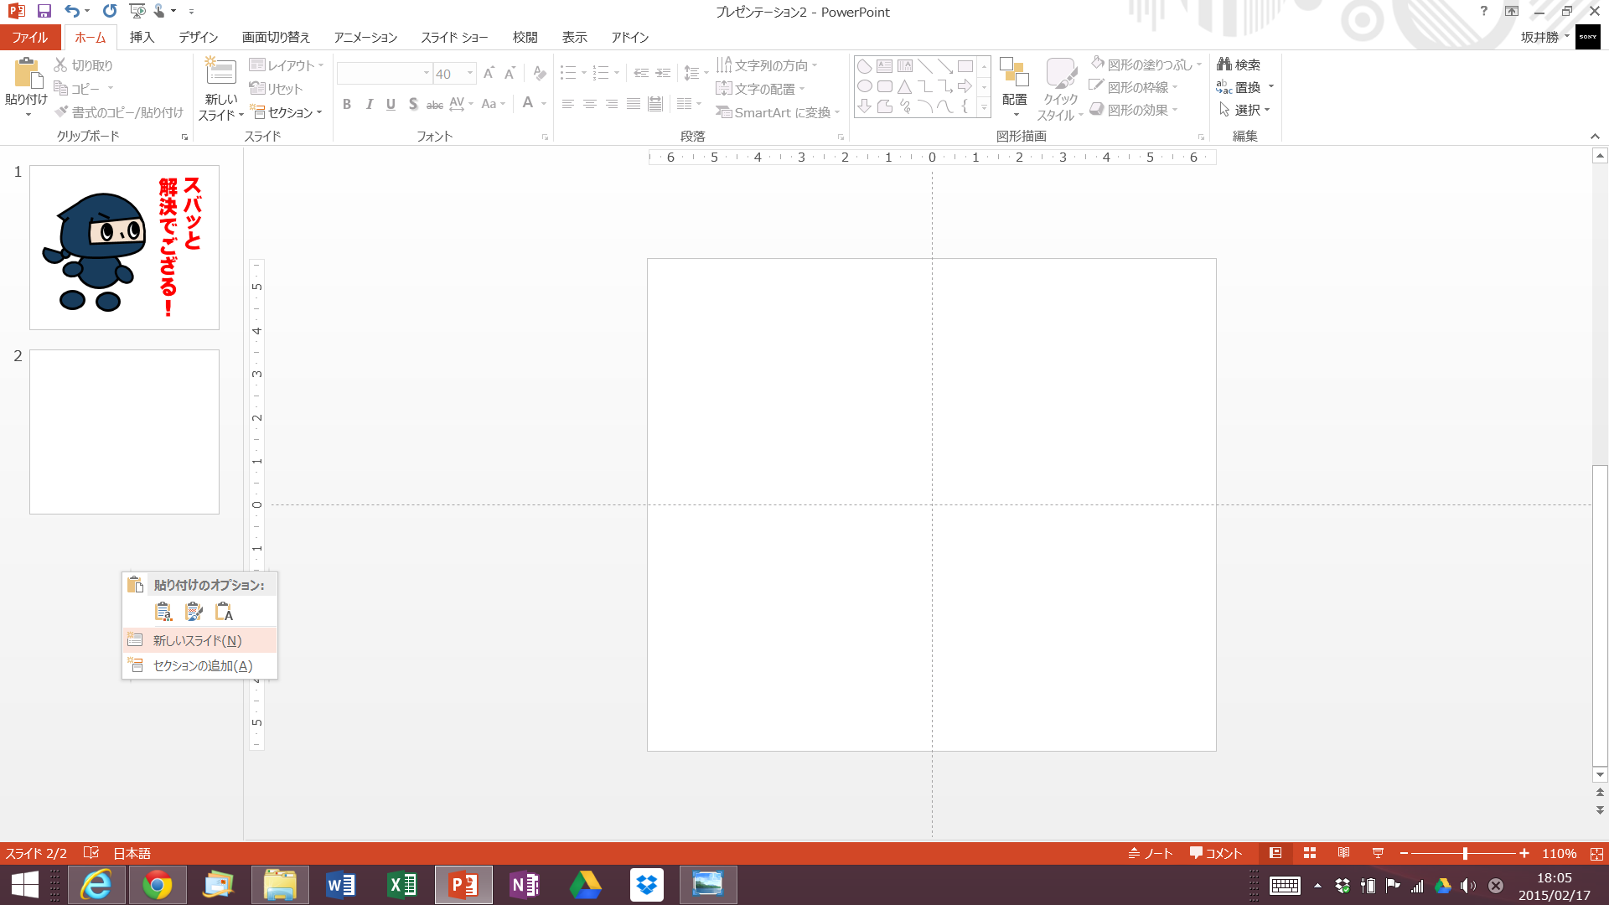Click the Arrange (配置) icon
This screenshot has width=1609, height=905.
coord(1014,74)
